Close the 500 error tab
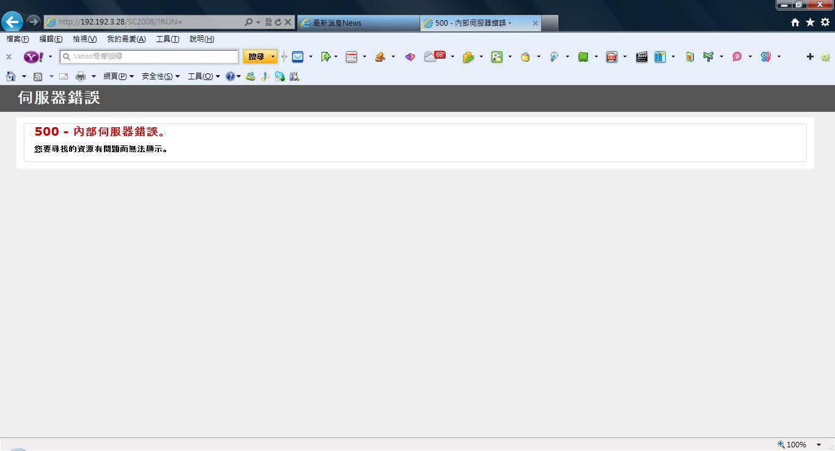The image size is (835, 451). tap(535, 23)
